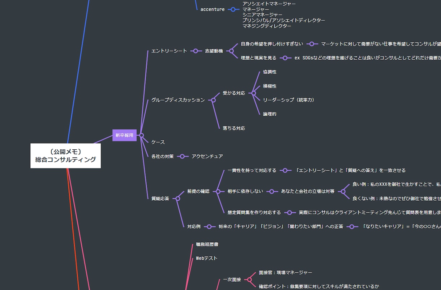Toggle the 対応例 expand circle
The height and width of the screenshot is (290, 441).
(x=209, y=227)
